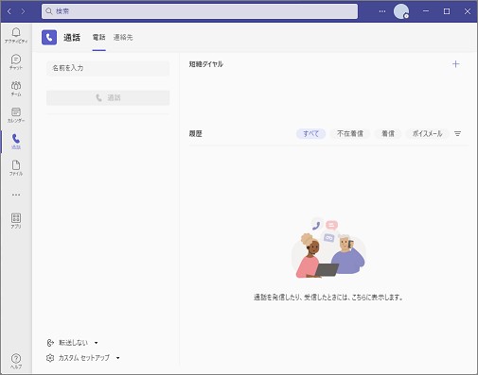Open the profile avatar menu
478x375 pixels.
(x=401, y=11)
